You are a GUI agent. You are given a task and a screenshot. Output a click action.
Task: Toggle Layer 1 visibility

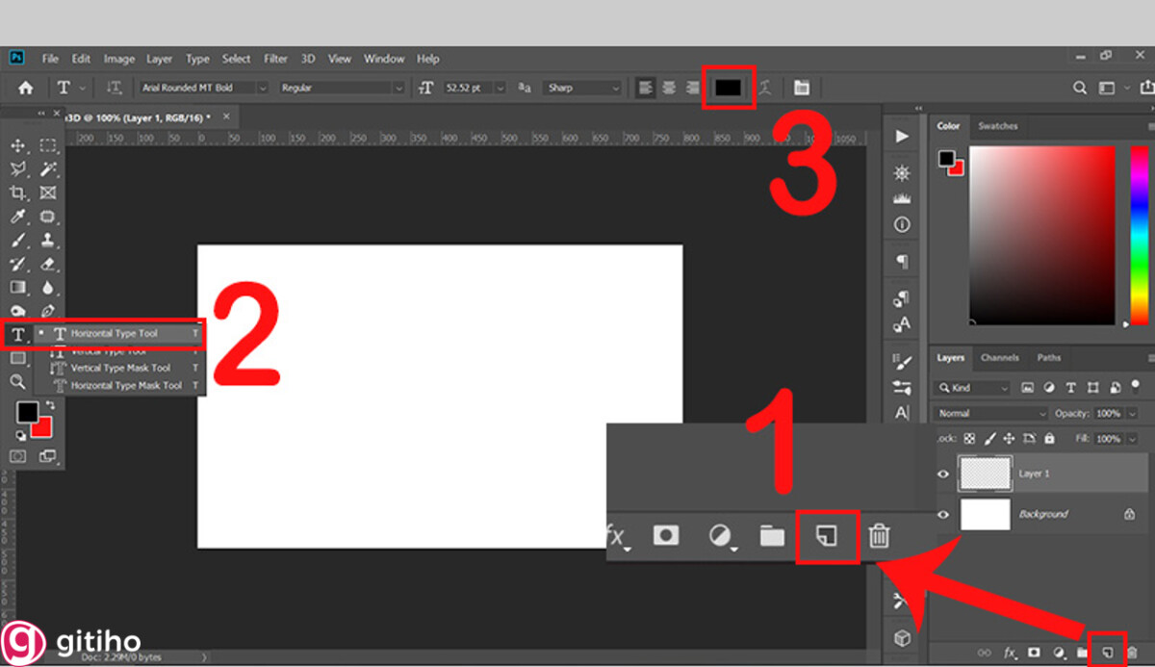(942, 474)
